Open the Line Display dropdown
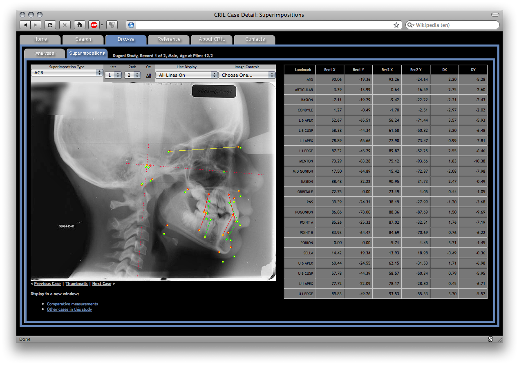Viewport: 519px width, 365px height. (186, 75)
